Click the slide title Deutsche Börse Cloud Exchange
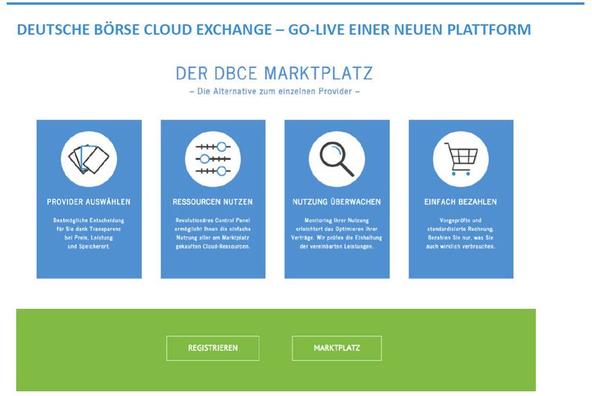This screenshot has height=396, width=592. click(274, 30)
